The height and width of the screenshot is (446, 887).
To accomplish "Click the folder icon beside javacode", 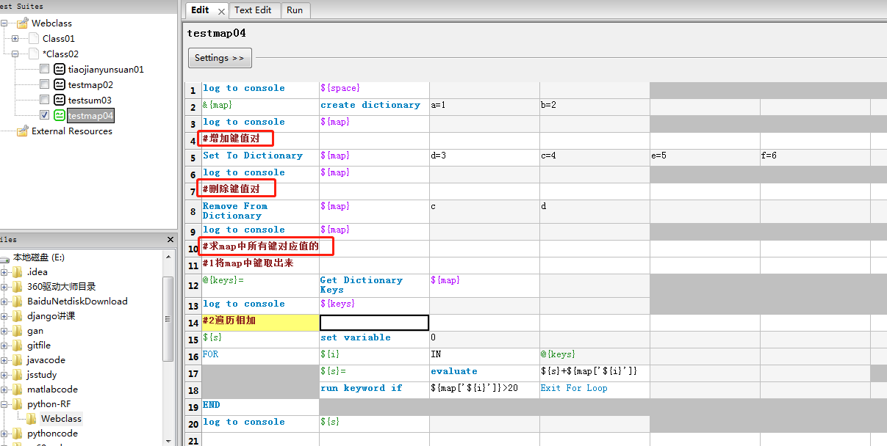I will point(18,360).
